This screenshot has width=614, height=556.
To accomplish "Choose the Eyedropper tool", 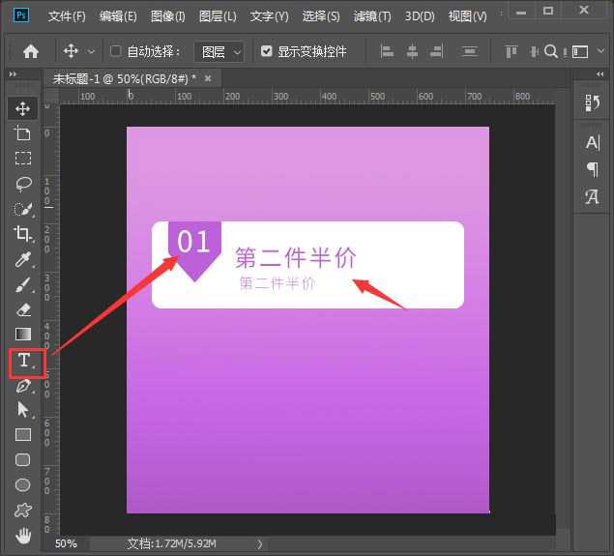I will coord(23,259).
